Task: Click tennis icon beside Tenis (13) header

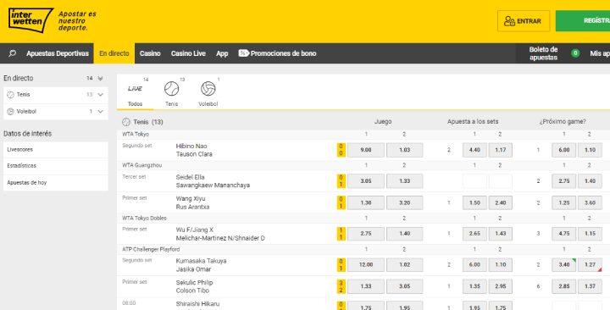Action: click(x=126, y=122)
